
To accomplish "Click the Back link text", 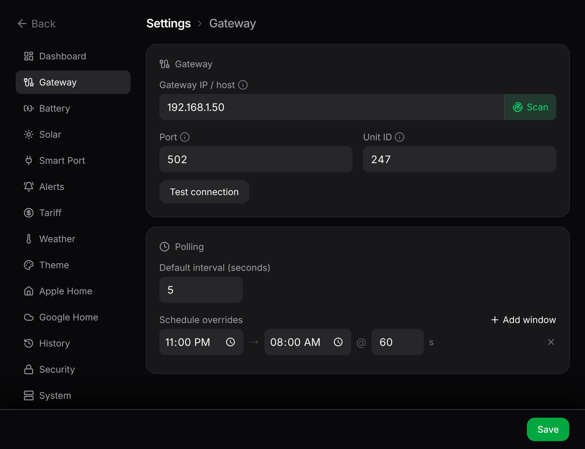I will (43, 24).
